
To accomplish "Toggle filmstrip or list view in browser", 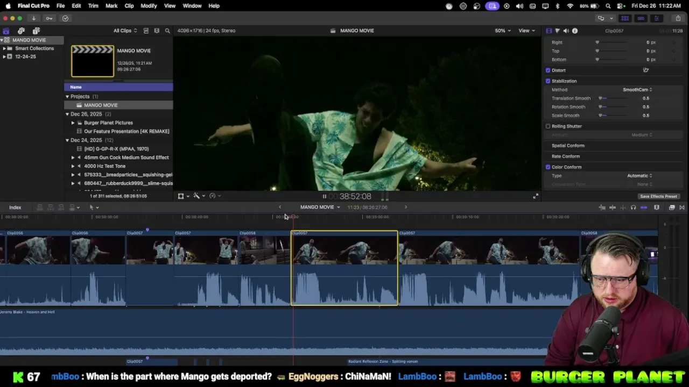I will pyautogui.click(x=146, y=31).
